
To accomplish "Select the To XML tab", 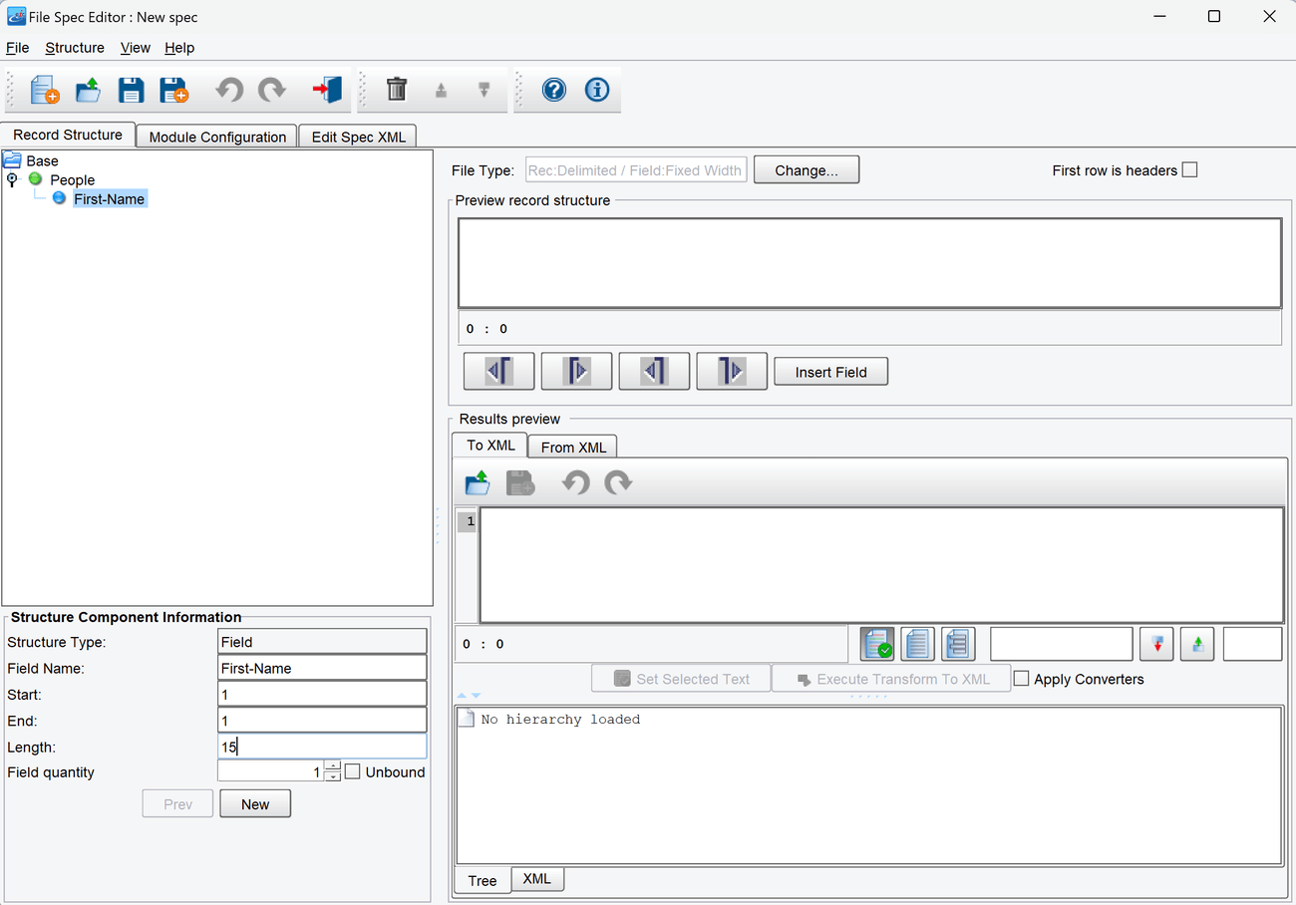I will [490, 446].
